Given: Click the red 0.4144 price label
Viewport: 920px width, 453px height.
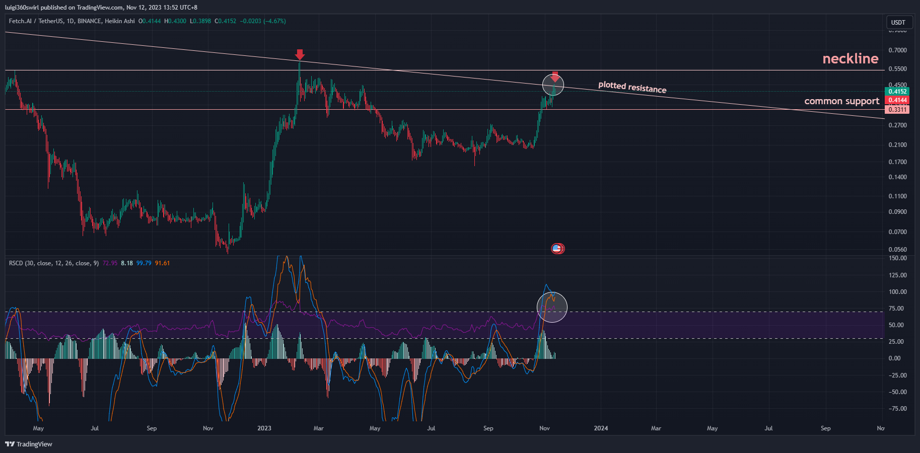Looking at the screenshot, I should [x=897, y=100].
